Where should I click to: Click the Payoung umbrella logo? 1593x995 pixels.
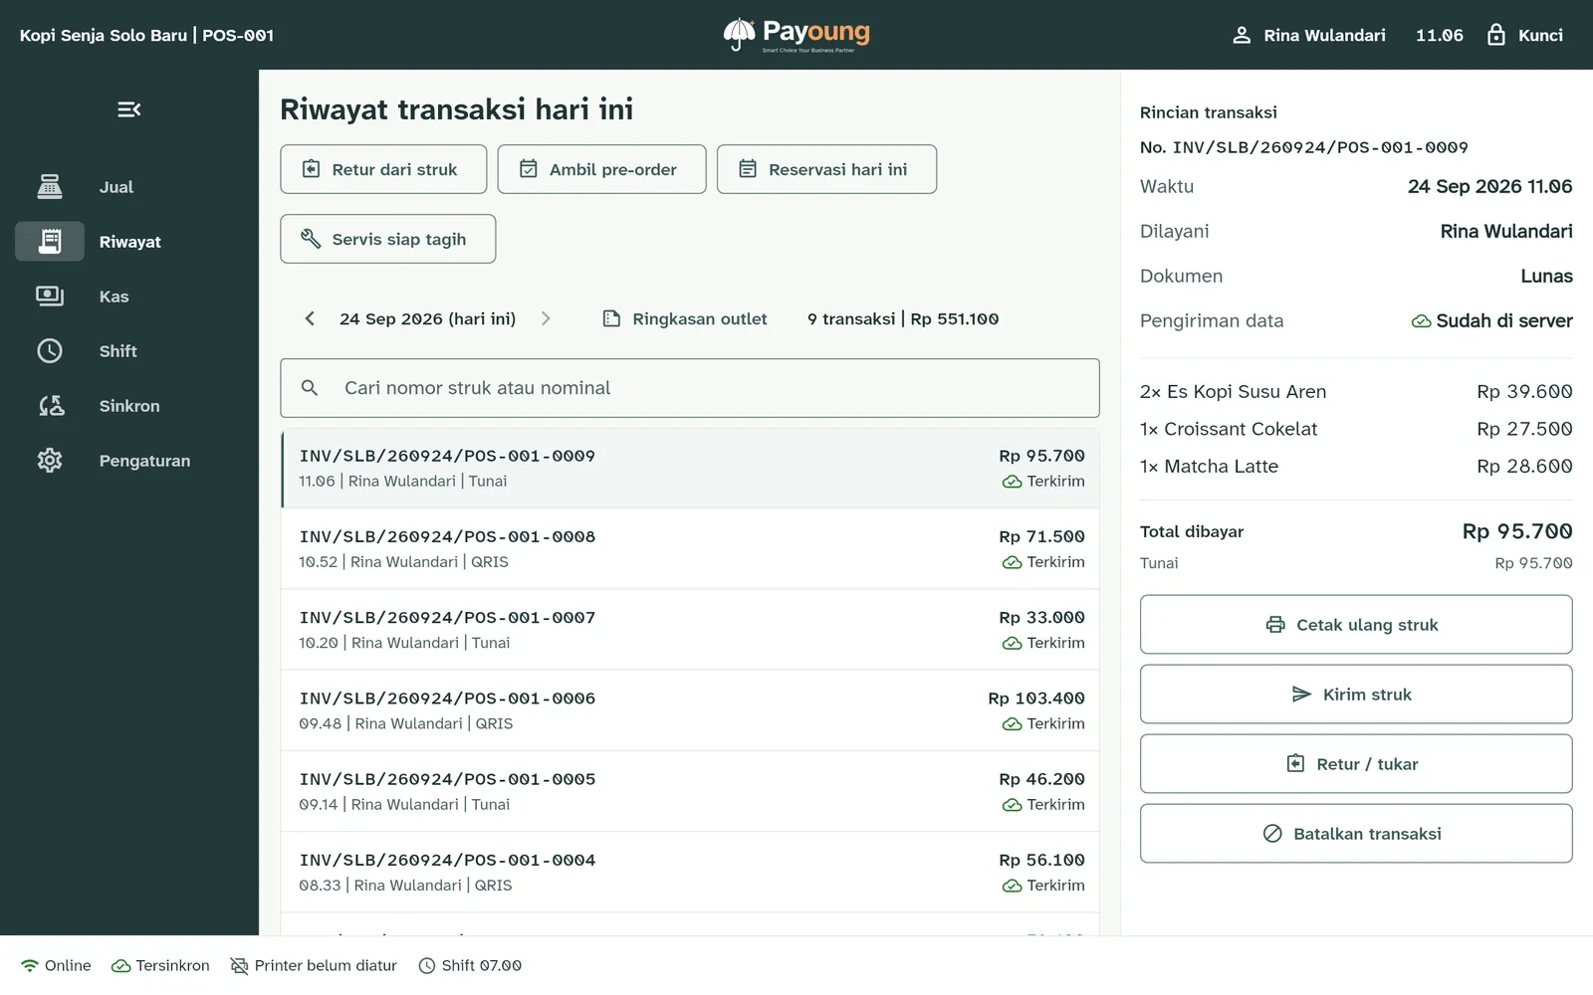[739, 34]
